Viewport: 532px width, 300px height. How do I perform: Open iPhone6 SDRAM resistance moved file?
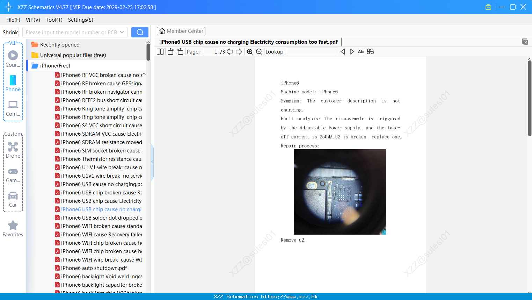[x=99, y=142]
